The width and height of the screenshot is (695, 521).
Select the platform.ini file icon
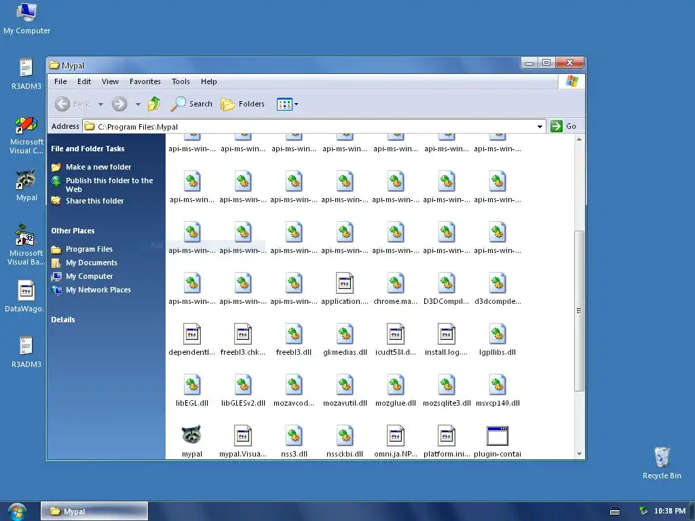pyautogui.click(x=447, y=436)
